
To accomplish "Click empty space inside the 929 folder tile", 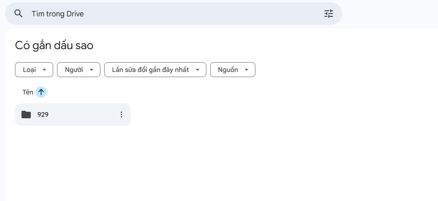I will [x=84, y=115].
